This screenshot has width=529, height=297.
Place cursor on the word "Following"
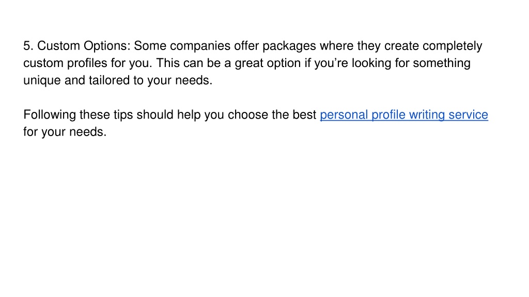coord(50,115)
